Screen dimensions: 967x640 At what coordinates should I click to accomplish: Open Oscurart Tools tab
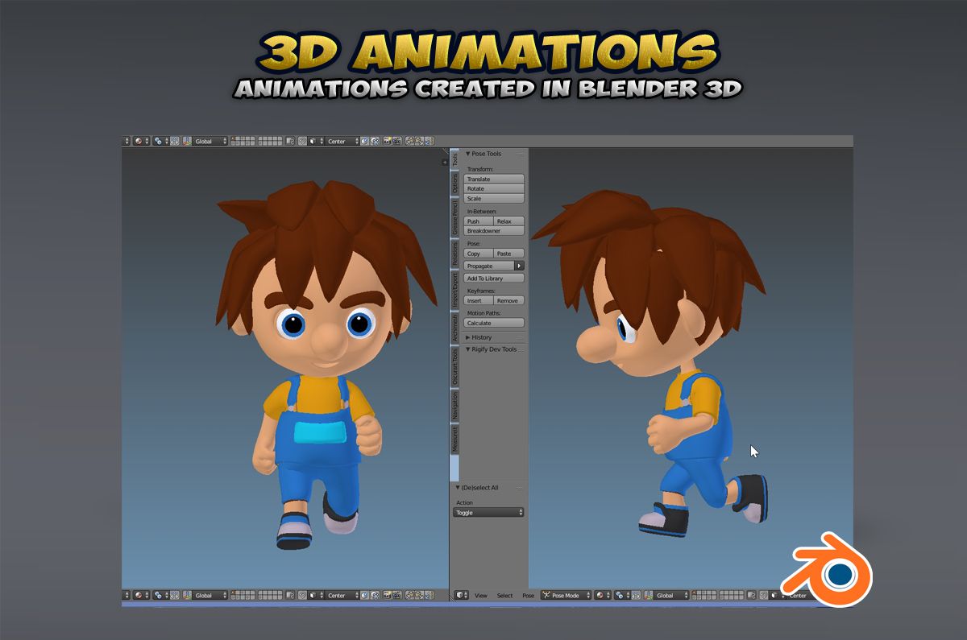(x=454, y=365)
